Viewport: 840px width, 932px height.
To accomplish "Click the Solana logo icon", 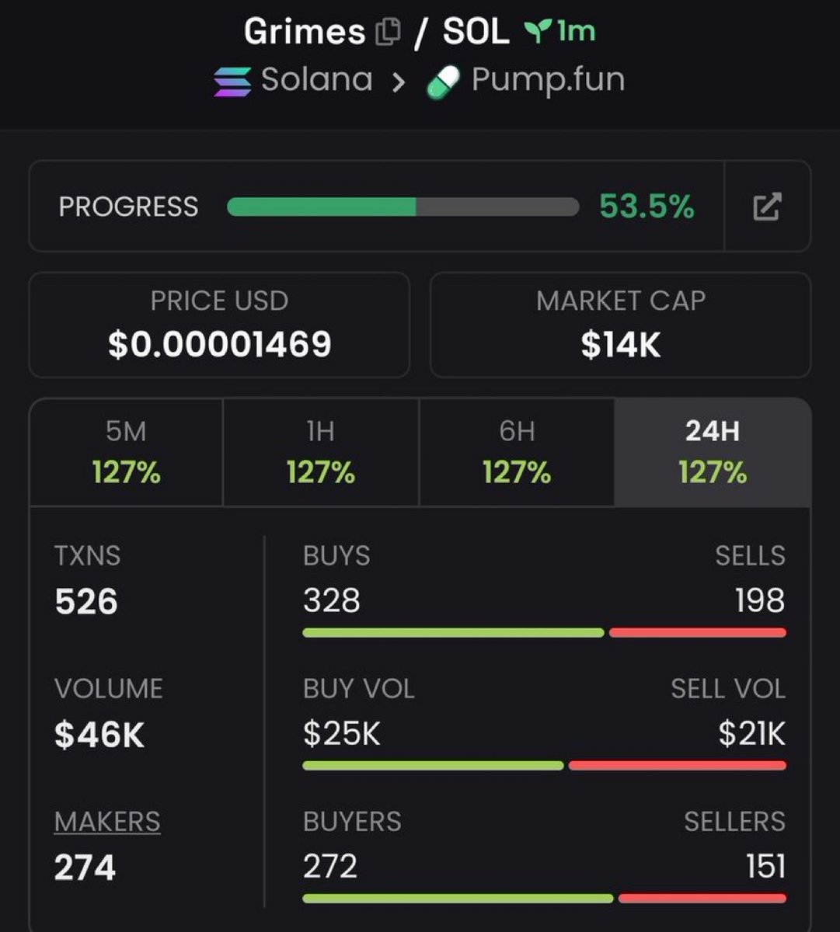I will click(232, 82).
